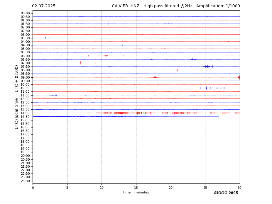Image resolution: width=272 pixels, height=204 pixels.
Task: Click the 00:00 row time label
Action: point(25,13)
